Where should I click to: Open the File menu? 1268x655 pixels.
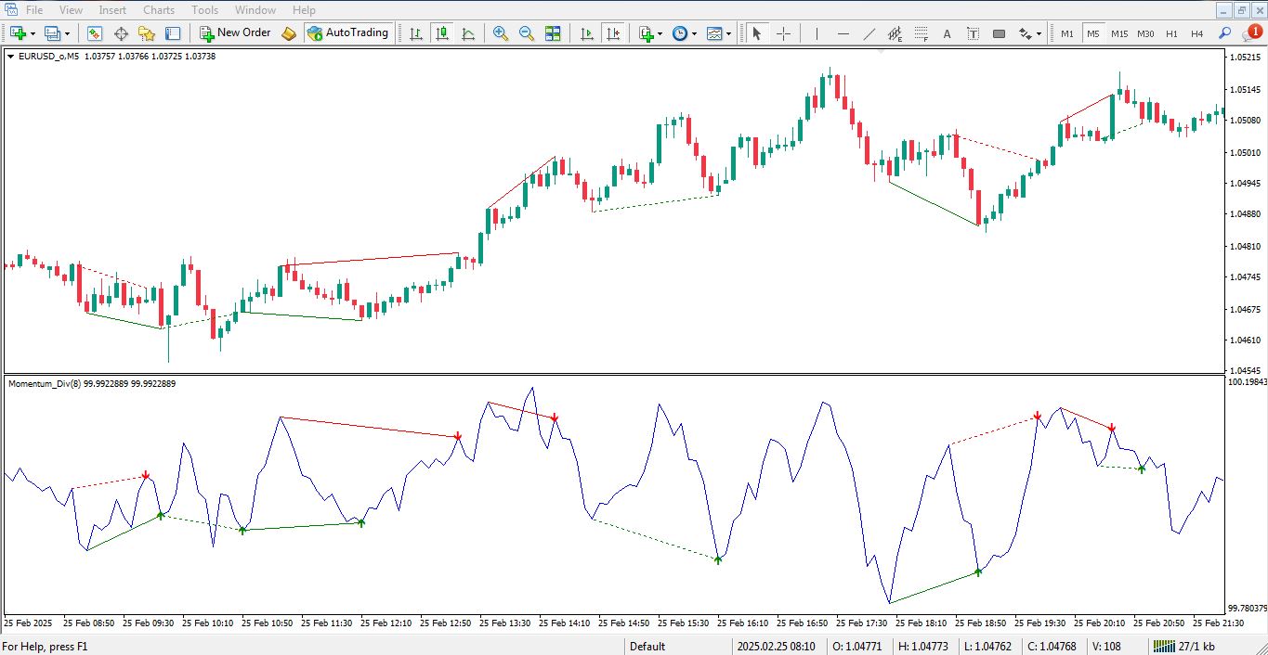34,10
